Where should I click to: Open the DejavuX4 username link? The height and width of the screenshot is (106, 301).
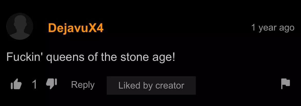pos(76,28)
